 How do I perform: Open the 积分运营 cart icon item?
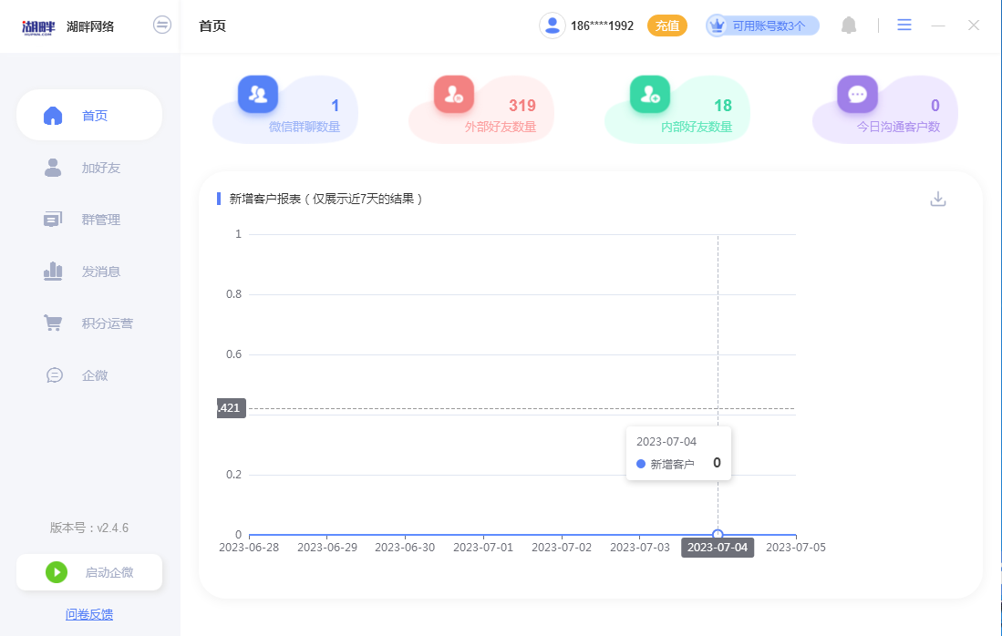pyautogui.click(x=54, y=323)
